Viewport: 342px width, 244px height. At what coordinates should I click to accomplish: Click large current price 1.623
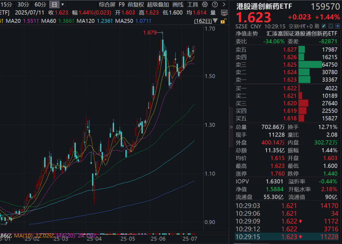[254, 18]
